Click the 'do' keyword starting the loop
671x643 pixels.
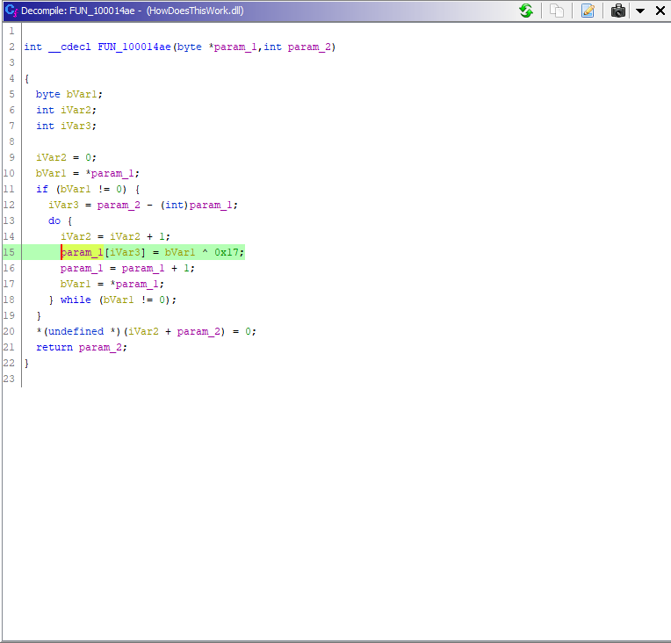[54, 220]
